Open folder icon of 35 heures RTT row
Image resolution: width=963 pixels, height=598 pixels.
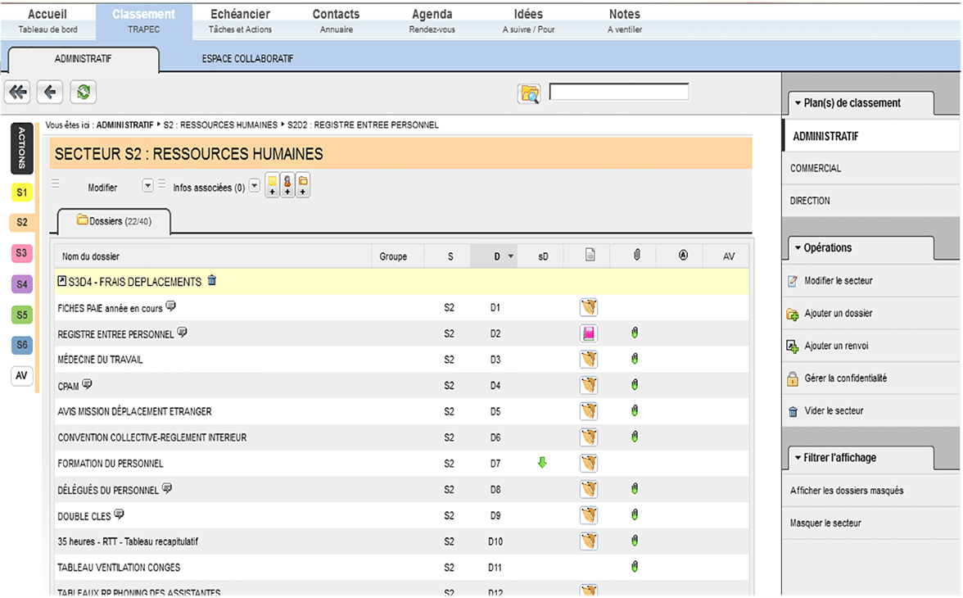click(588, 541)
